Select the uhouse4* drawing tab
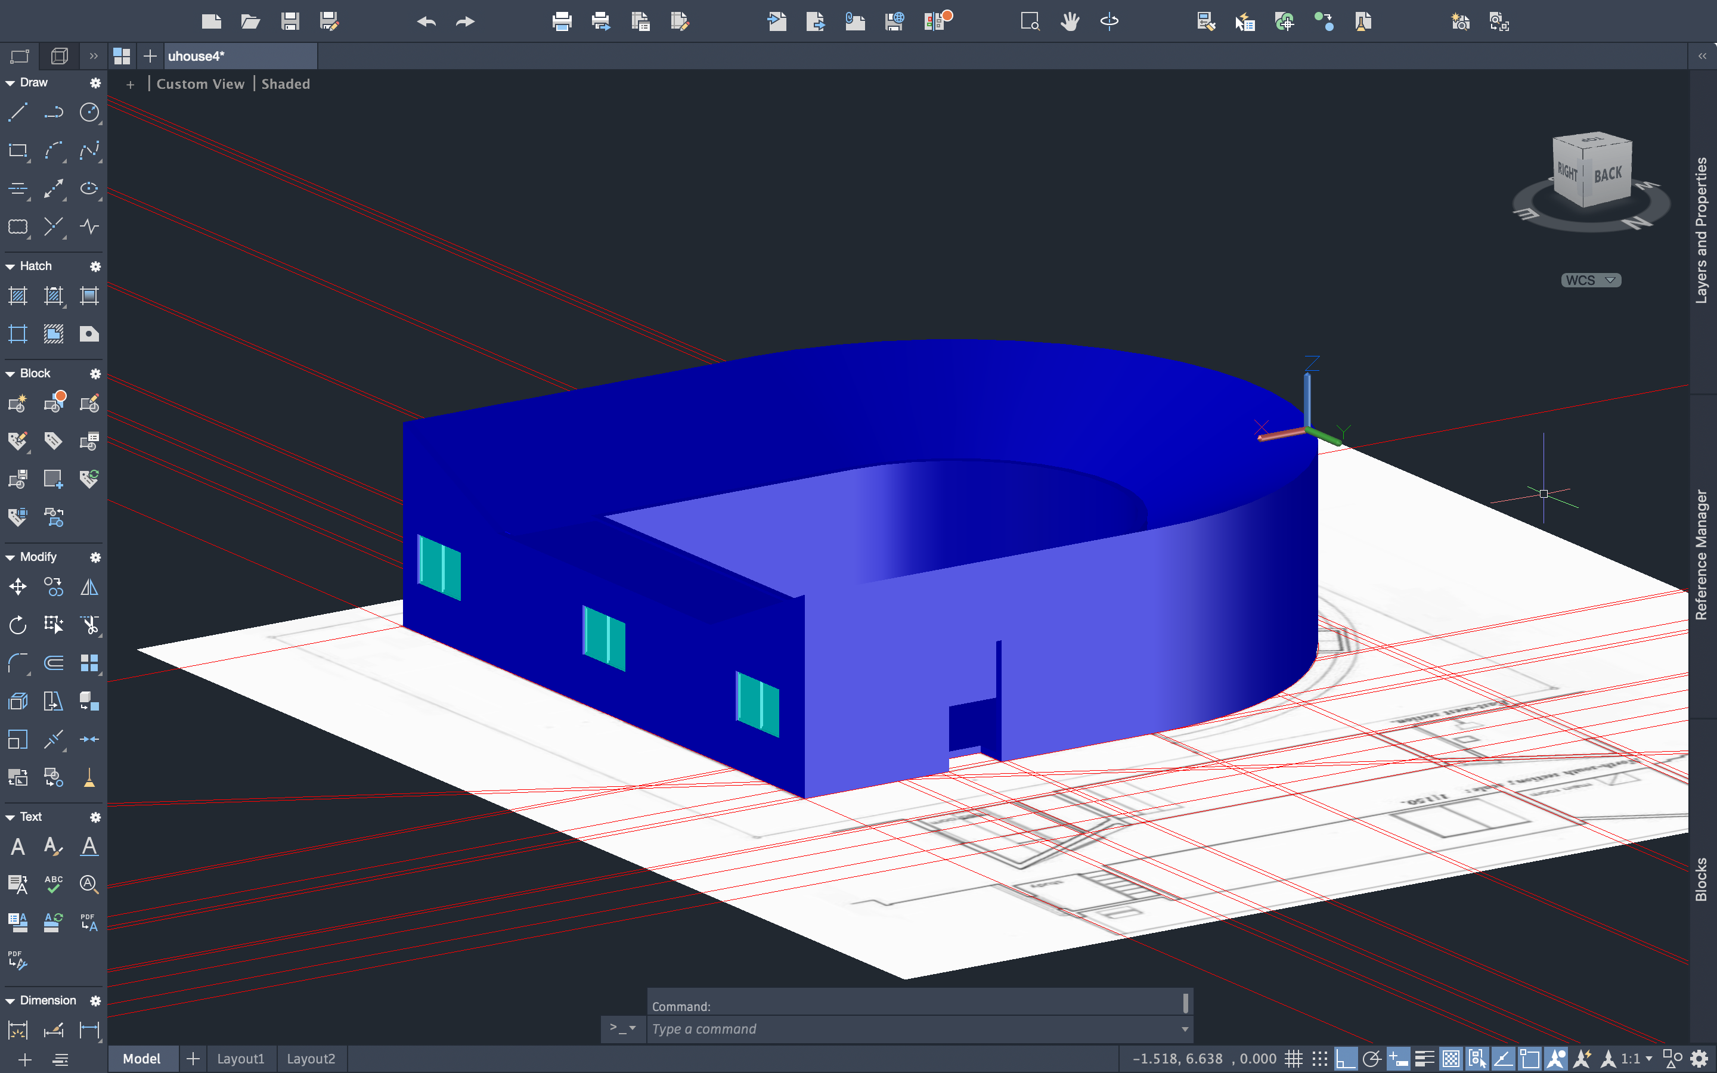 click(x=240, y=56)
